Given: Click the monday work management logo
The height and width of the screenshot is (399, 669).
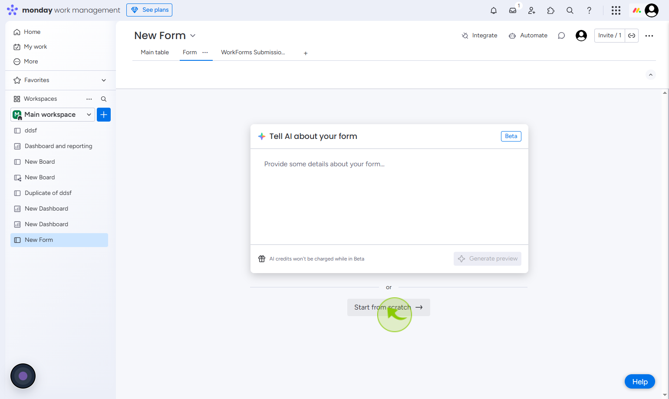Looking at the screenshot, I should point(63,10).
